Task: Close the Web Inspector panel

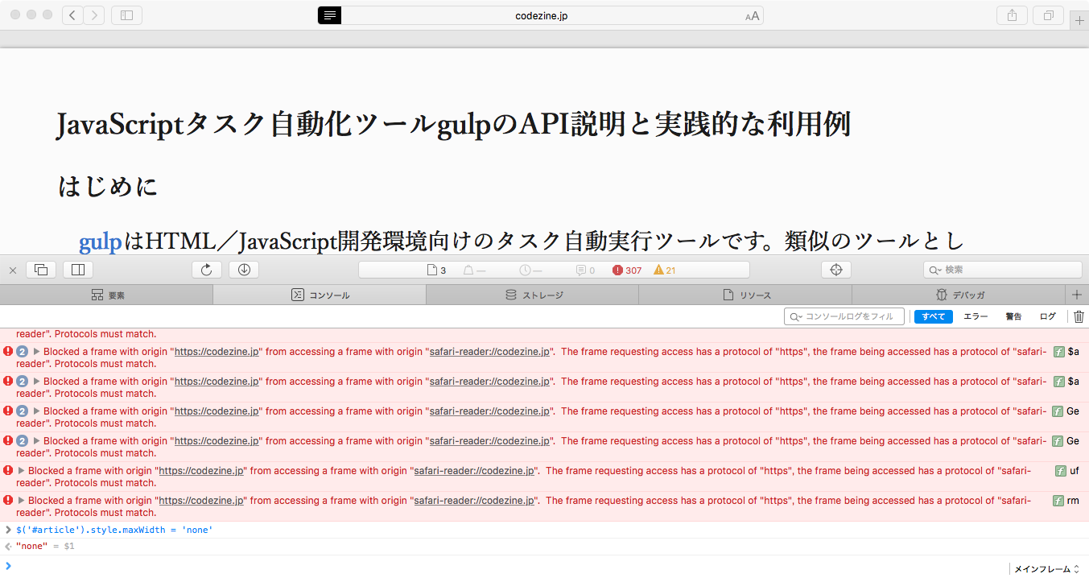Action: pyautogui.click(x=13, y=270)
